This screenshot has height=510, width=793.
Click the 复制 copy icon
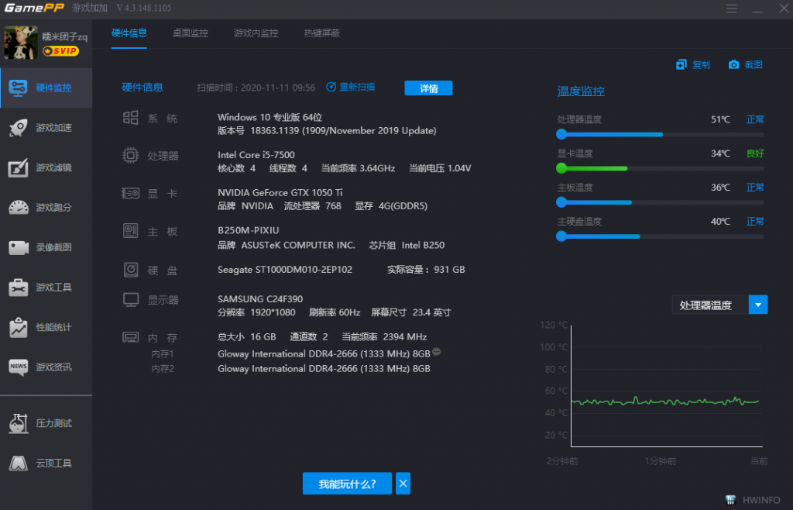(681, 65)
